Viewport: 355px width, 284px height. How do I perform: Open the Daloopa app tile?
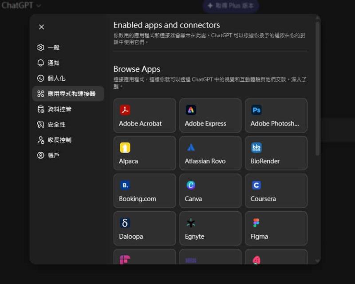[144, 229]
